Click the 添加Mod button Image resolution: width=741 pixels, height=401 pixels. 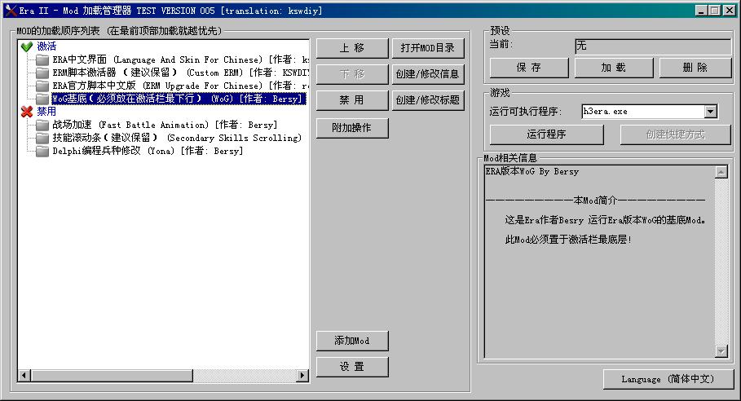click(352, 341)
